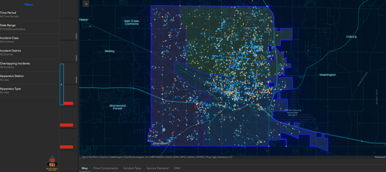Click the Plug Ugly Solutions LLC attribution

(219, 157)
